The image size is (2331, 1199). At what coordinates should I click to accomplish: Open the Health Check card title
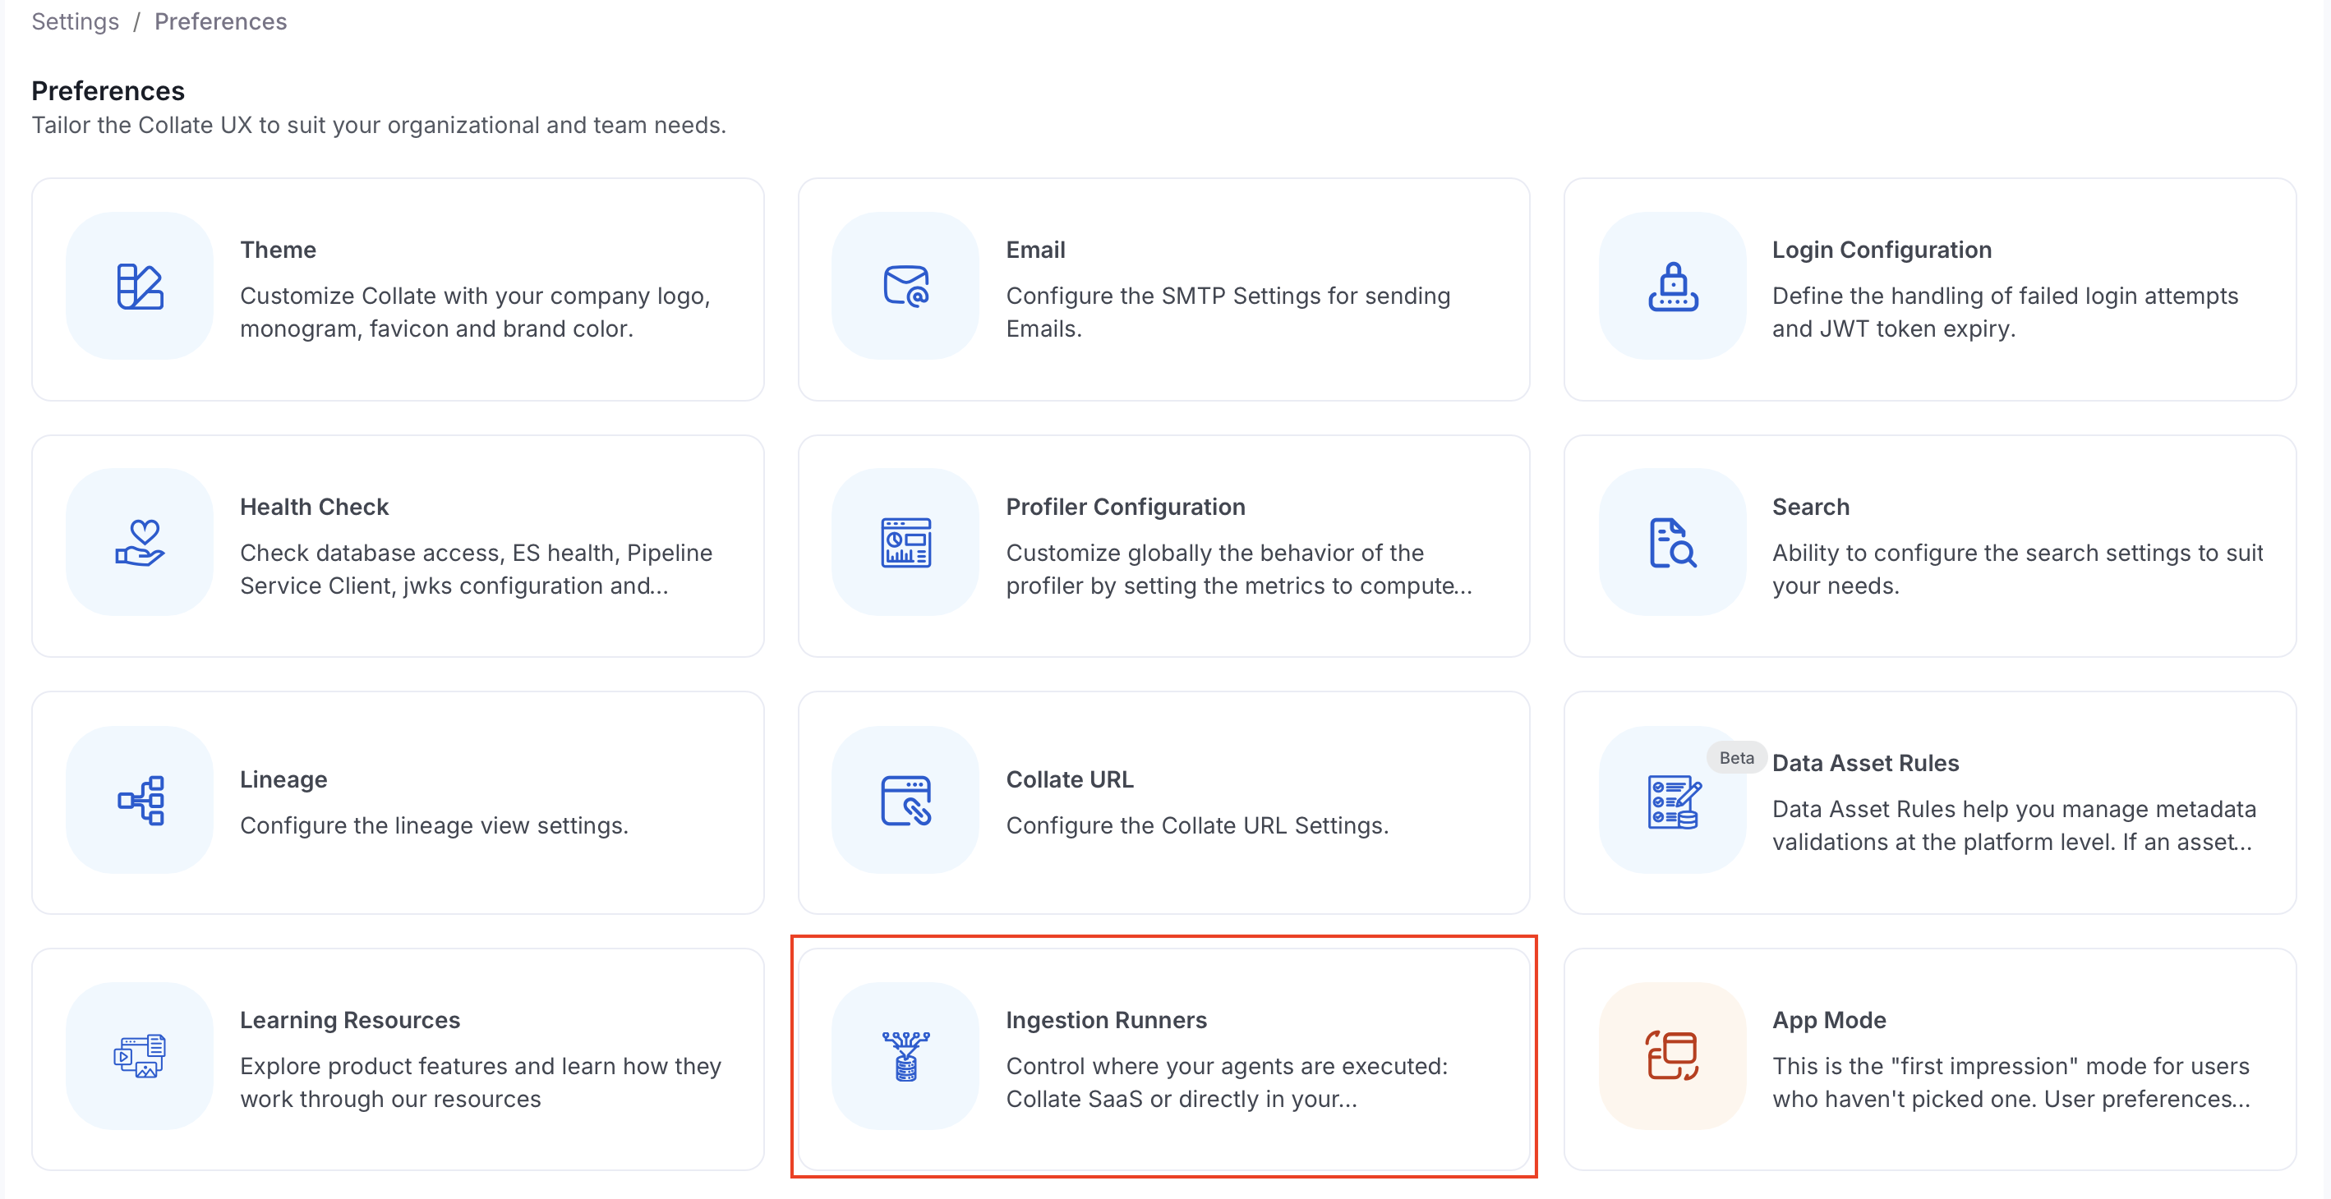(x=314, y=507)
